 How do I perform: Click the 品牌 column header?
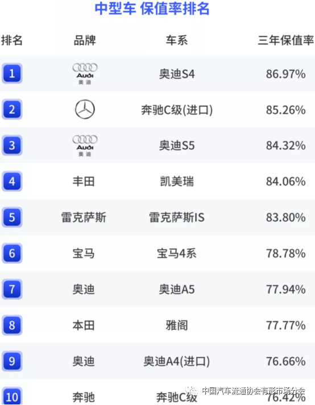(x=85, y=40)
